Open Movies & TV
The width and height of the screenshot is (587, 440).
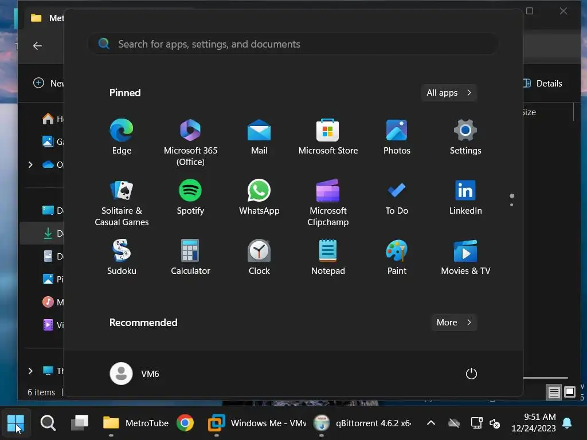click(465, 257)
